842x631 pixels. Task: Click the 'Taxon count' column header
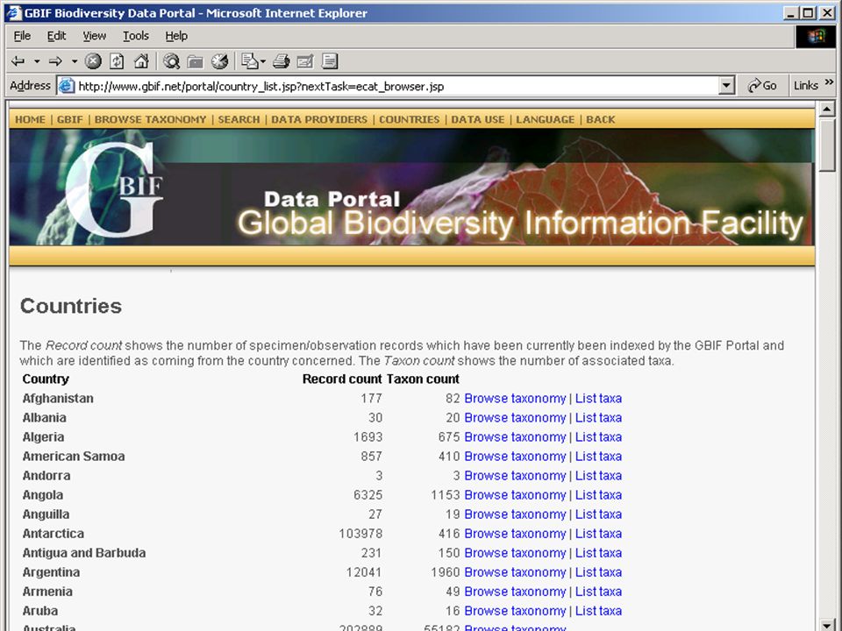[x=423, y=379]
